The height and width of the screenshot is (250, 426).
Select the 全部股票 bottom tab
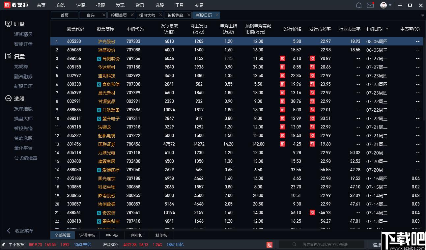click(x=63, y=236)
